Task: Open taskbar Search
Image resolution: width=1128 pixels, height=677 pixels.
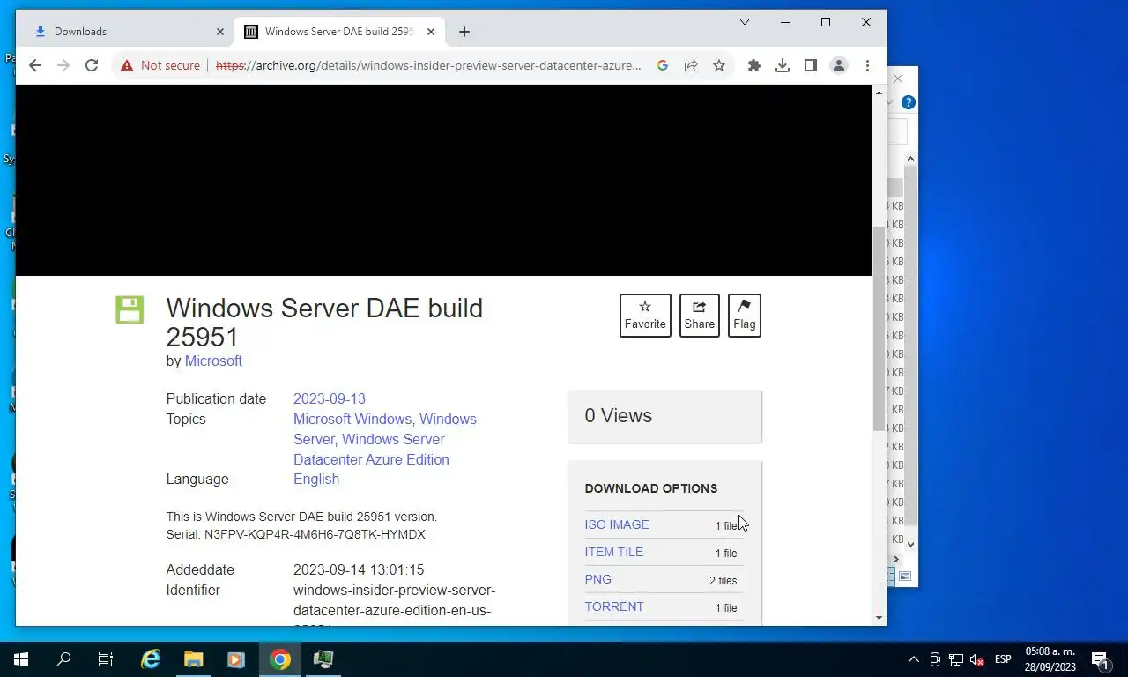Action: [63, 659]
